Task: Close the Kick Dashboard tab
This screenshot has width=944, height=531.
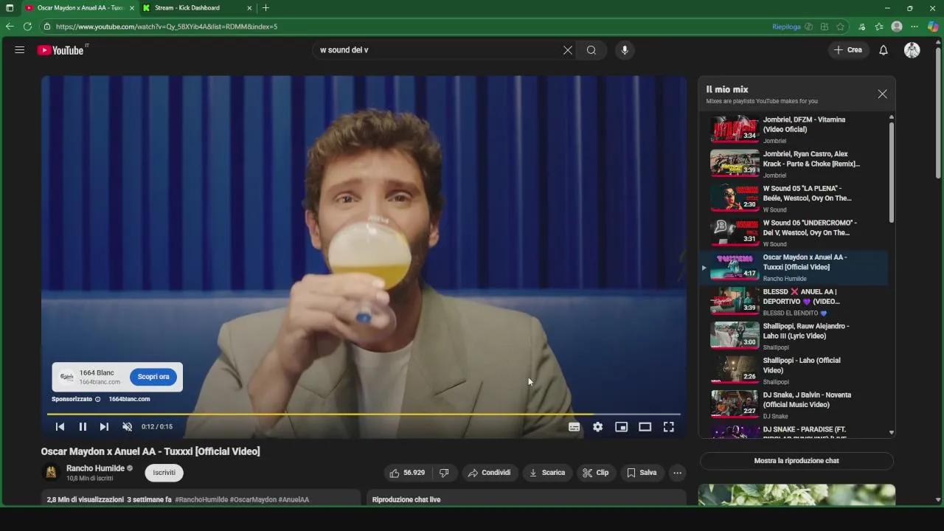Action: (249, 8)
